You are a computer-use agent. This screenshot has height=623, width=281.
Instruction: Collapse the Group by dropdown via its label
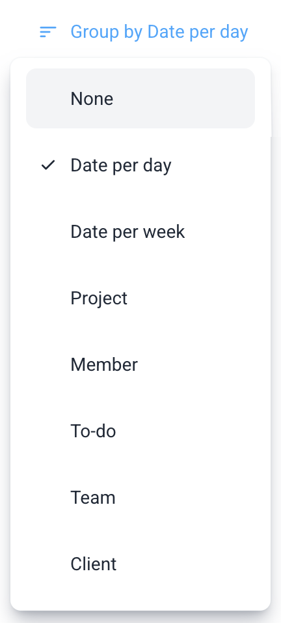[x=159, y=32]
